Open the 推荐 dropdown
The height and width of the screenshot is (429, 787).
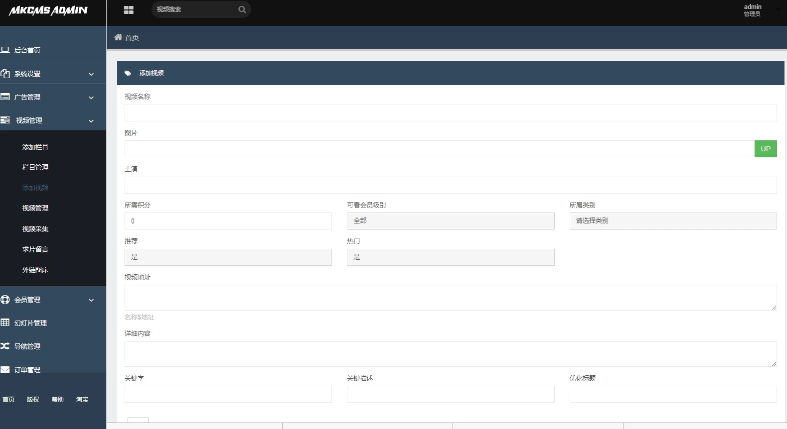click(x=228, y=257)
